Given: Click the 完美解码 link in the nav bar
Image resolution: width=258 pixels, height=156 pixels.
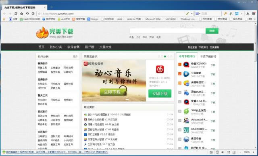Looking at the screenshot, I should pos(214,48).
